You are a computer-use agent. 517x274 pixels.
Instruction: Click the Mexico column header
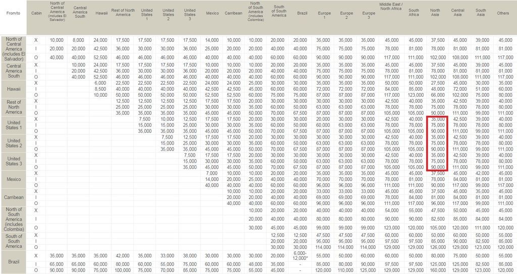pos(213,13)
